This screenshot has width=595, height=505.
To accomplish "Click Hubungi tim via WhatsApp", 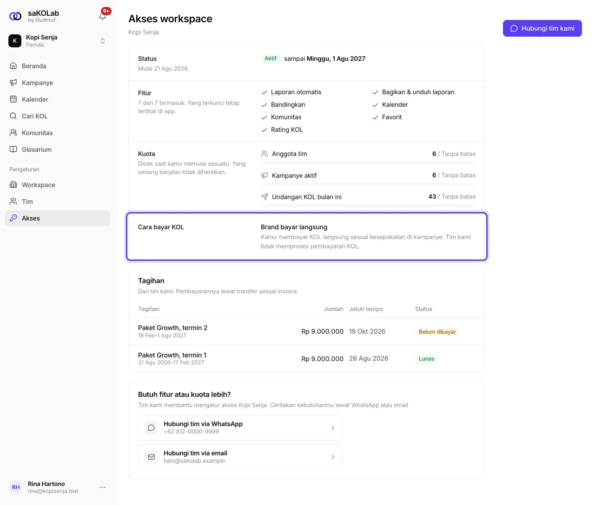I will tap(240, 428).
